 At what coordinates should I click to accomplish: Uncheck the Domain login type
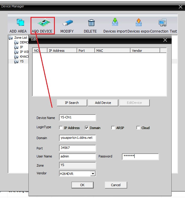[x=87, y=128]
